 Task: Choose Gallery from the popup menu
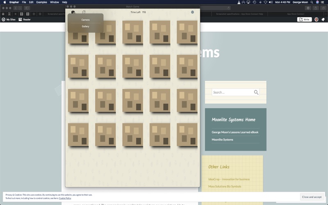click(x=85, y=26)
